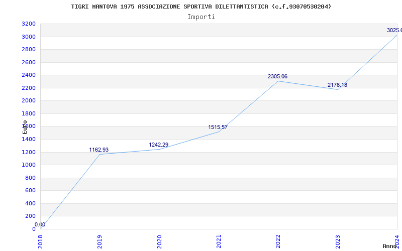Click data label 1515.57
402x251 pixels.
(218, 127)
